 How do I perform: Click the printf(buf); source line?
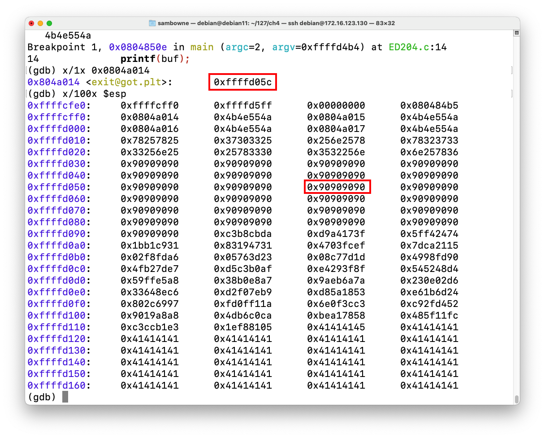coord(156,59)
